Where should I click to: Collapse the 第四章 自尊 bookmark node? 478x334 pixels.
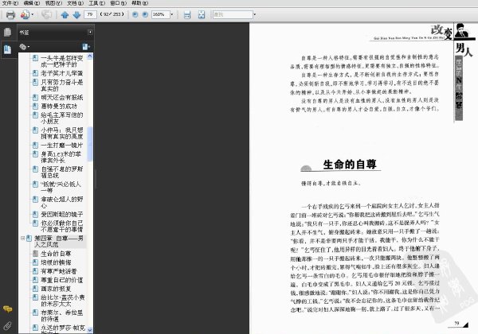click(22, 239)
